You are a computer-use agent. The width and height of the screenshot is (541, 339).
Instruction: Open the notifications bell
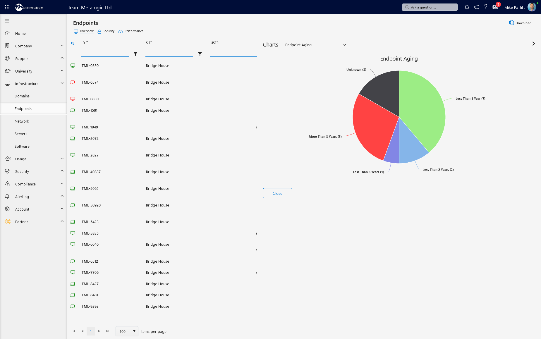pyautogui.click(x=467, y=7)
